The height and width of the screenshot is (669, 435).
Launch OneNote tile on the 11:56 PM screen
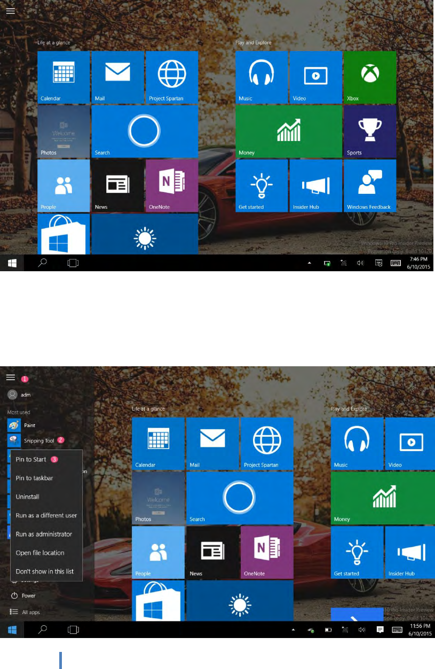click(267, 552)
